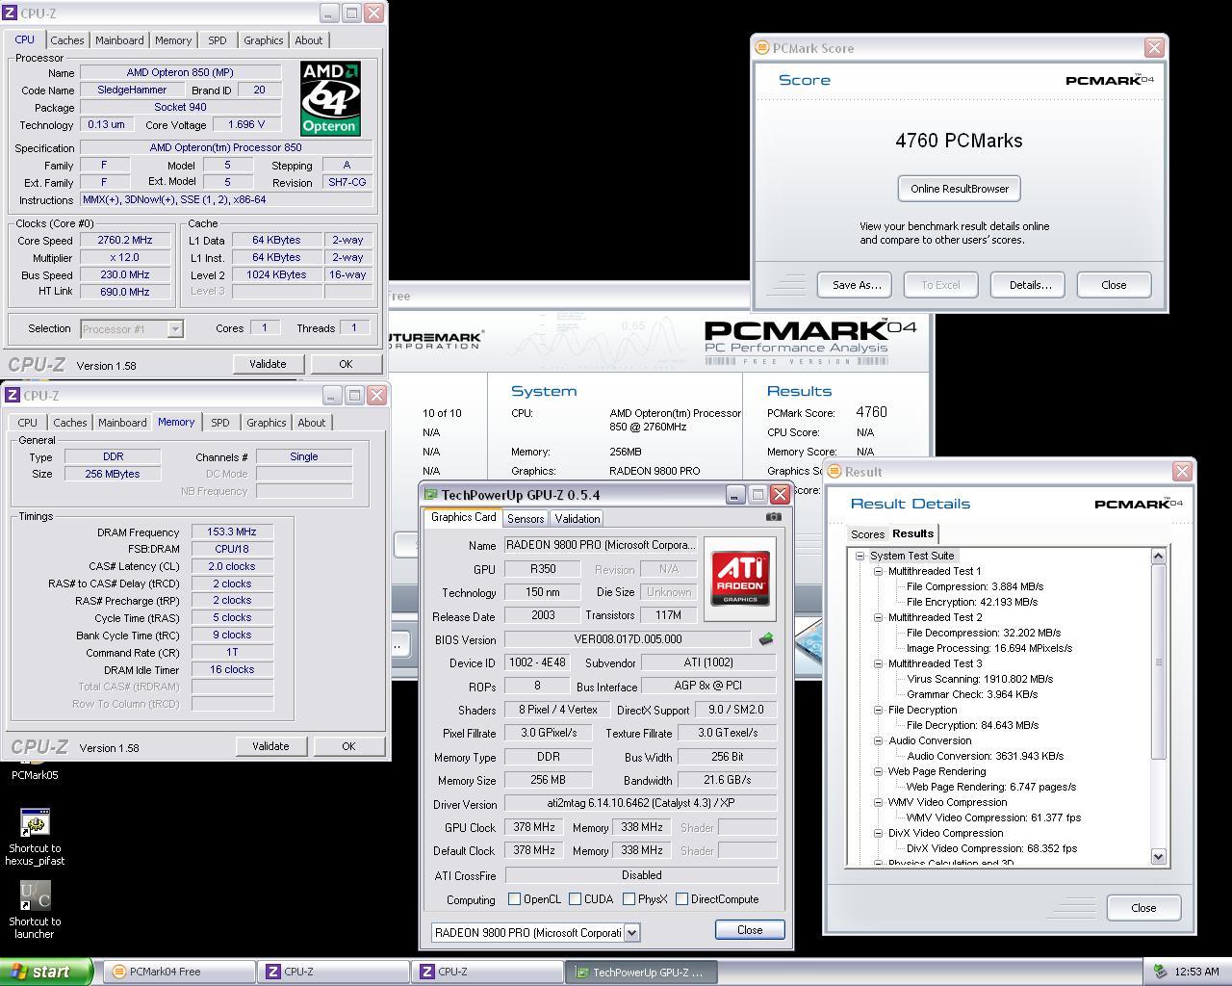Select Virus Scanning: 1910.802 MB/s result
Viewport: 1232px width, 986px height.
979,679
